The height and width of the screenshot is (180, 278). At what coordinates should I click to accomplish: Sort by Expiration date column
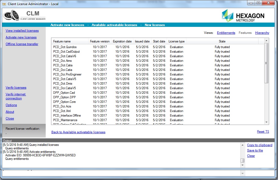[x=122, y=41]
